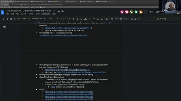This screenshot has height=101, width=181.
Task: Open the gateway-api issues 1856 link
Action: click(63, 35)
